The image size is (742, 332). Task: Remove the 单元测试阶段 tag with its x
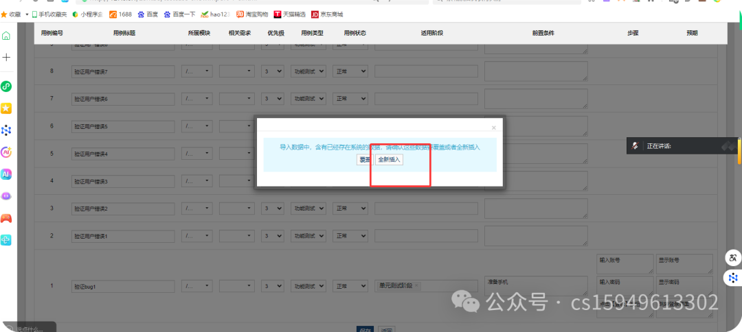[x=416, y=286]
